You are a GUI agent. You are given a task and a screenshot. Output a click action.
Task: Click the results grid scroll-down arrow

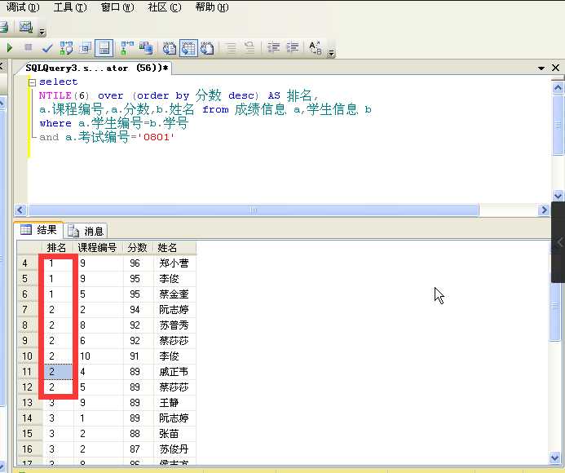(555, 458)
